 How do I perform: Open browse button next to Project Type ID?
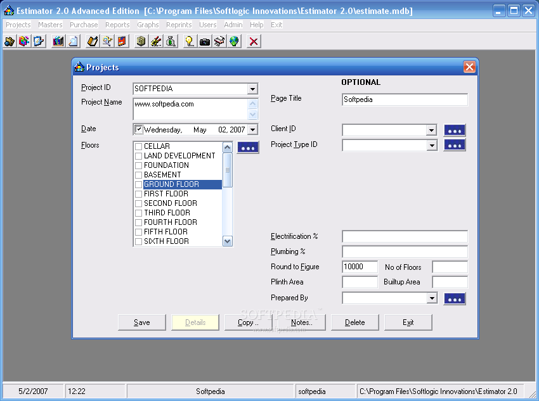click(x=455, y=145)
